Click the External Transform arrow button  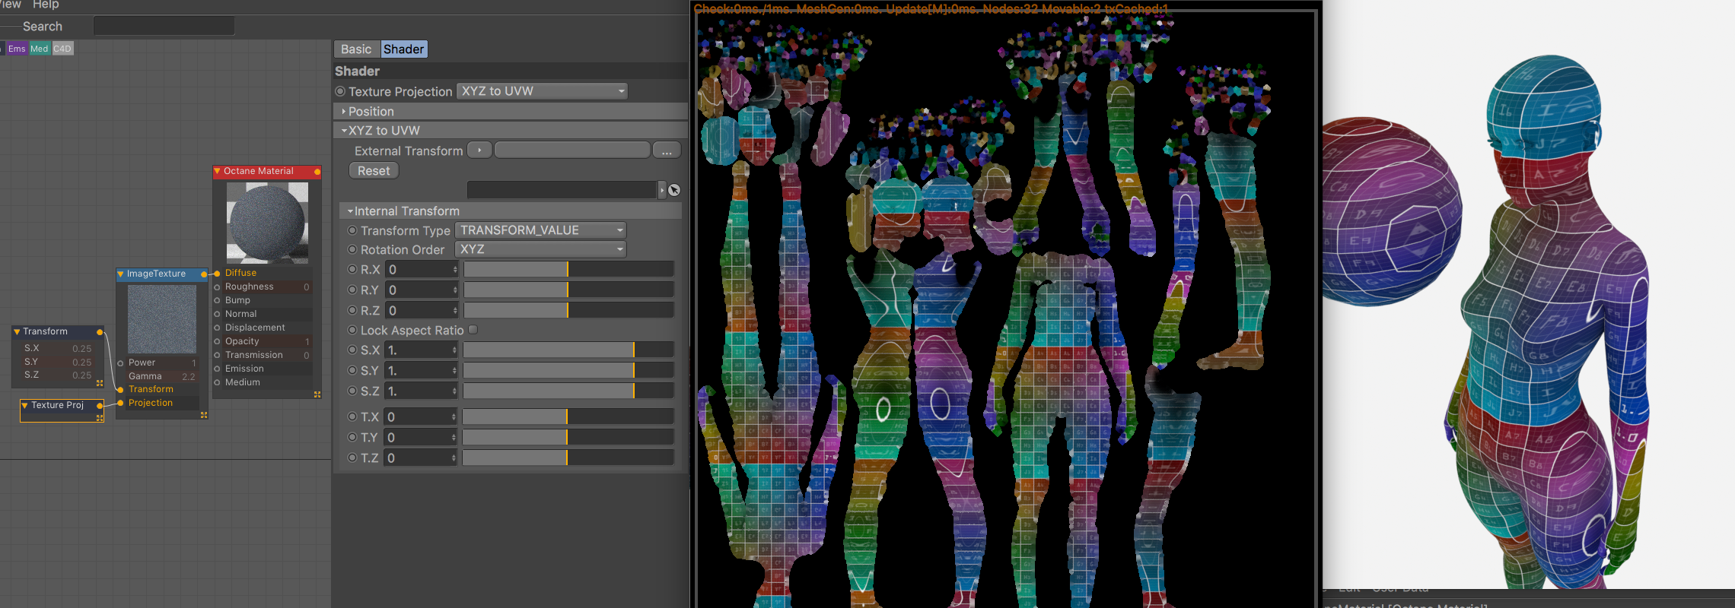click(x=479, y=150)
